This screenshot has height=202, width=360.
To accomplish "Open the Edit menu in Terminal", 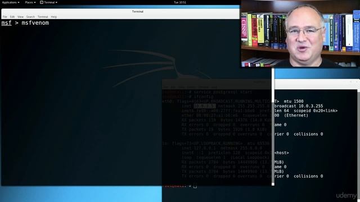I will tap(12, 17).
